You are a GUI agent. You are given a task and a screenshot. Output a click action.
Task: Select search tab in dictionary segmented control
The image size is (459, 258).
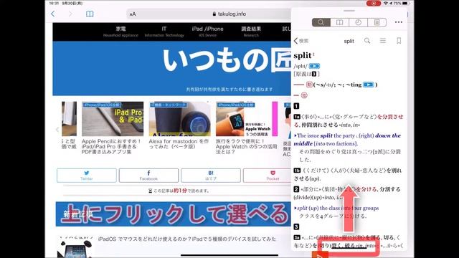pyautogui.click(x=321, y=22)
